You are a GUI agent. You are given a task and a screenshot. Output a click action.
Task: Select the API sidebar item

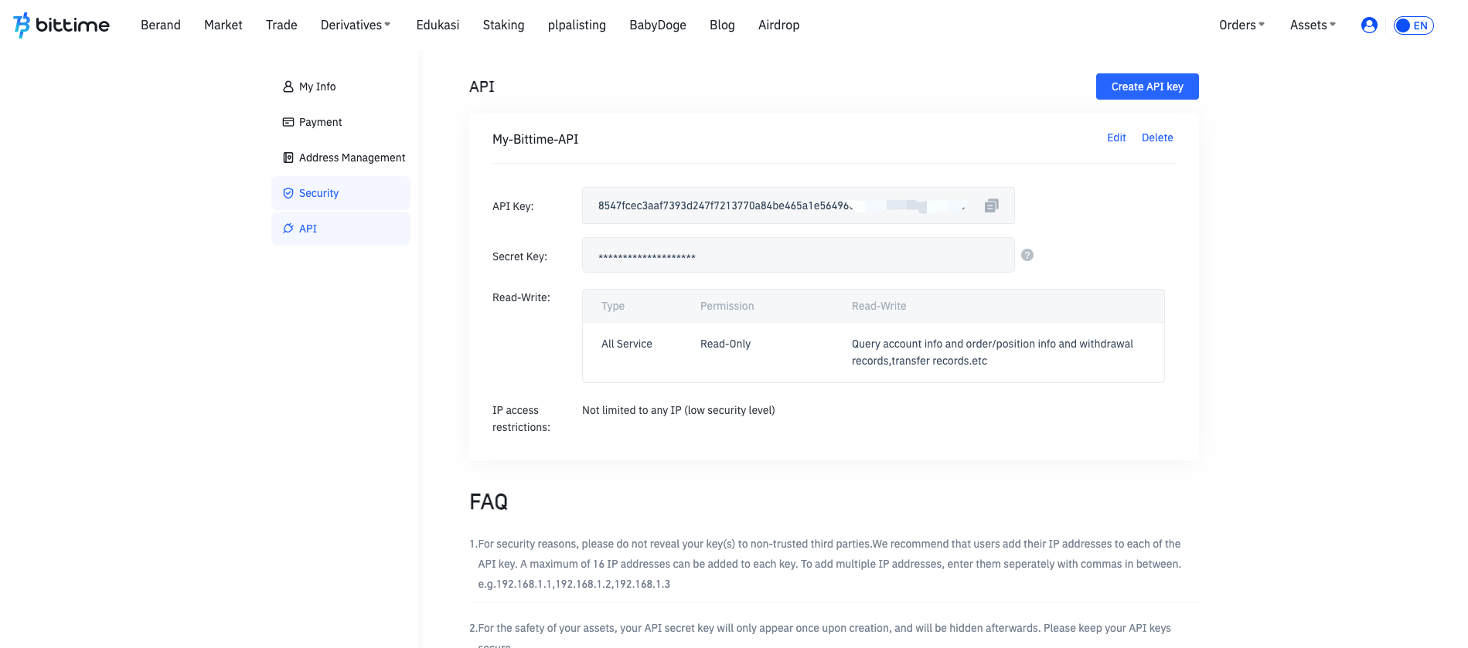pos(341,229)
